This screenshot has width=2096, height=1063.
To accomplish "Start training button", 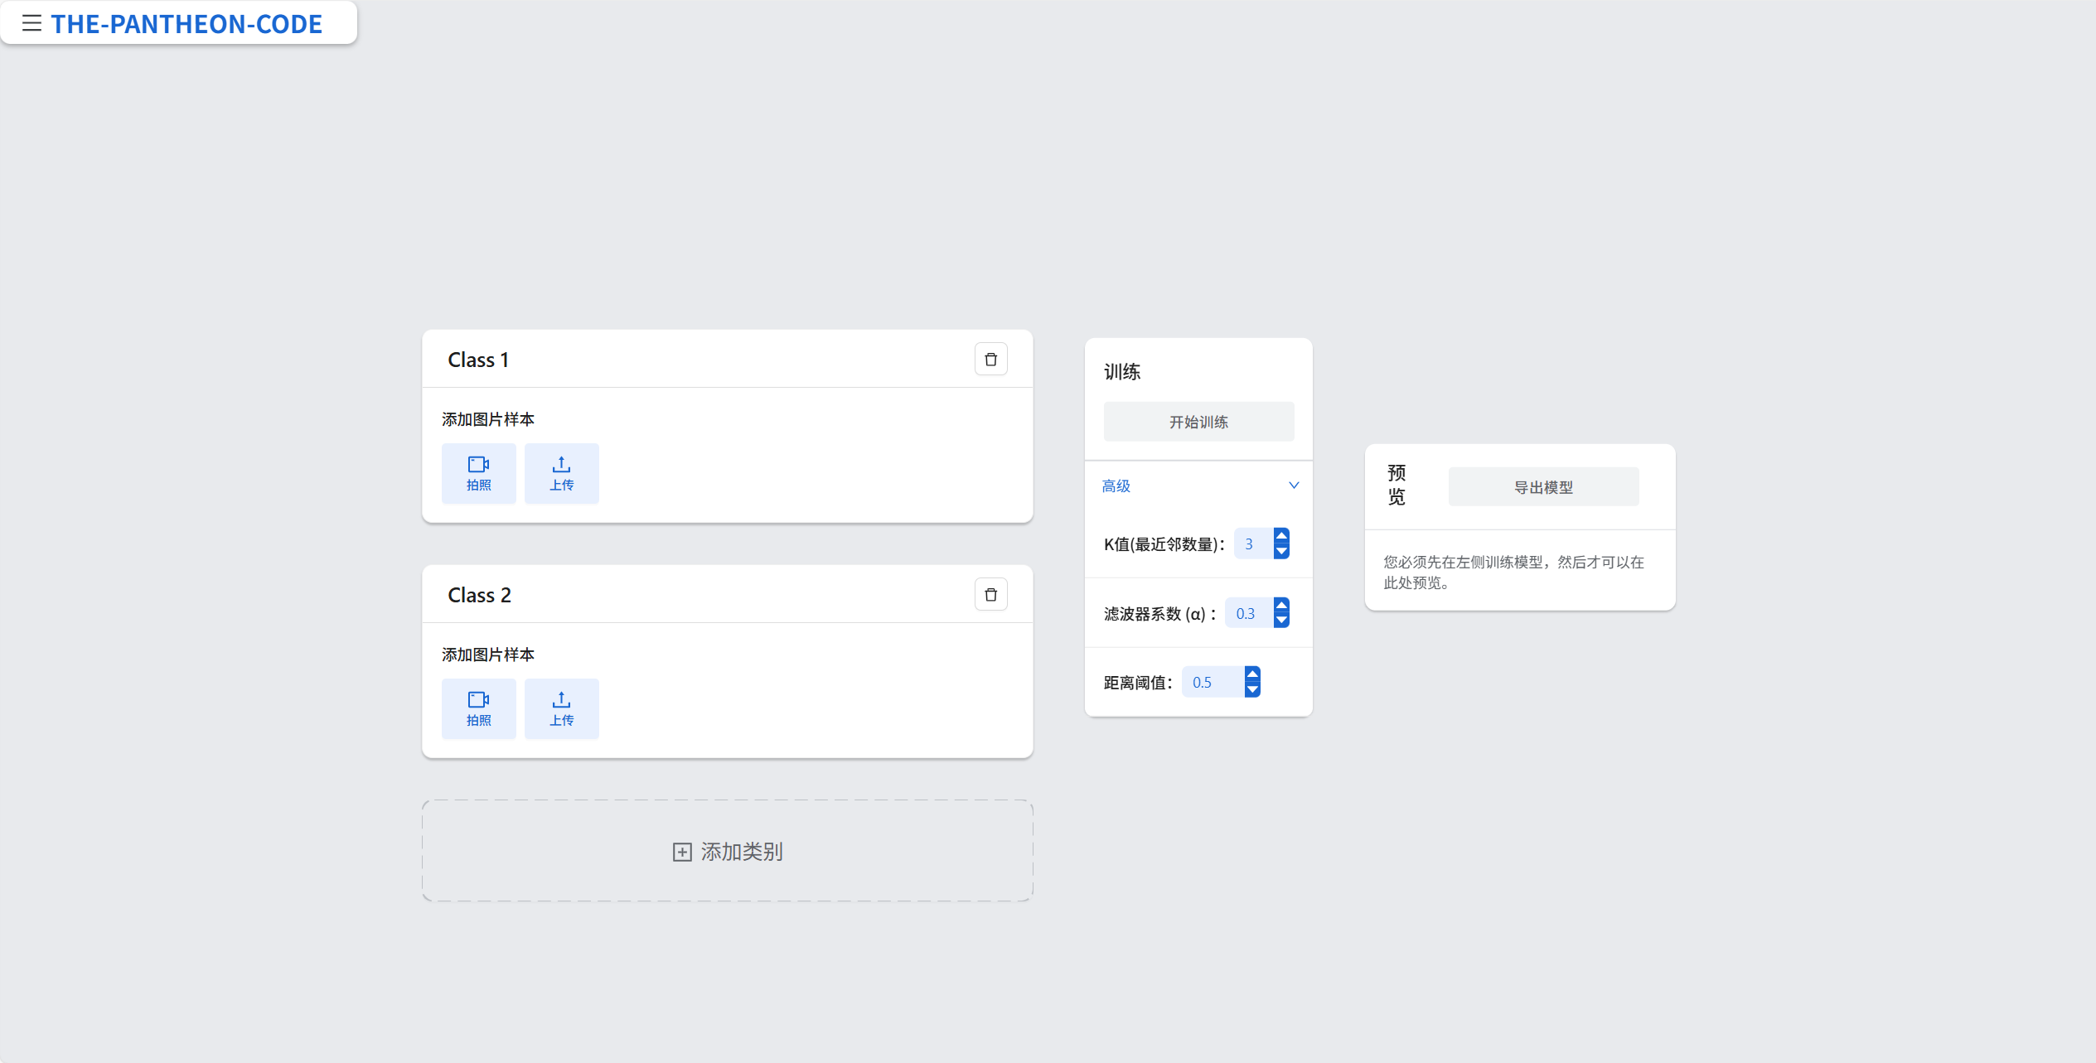I will 1198,422.
